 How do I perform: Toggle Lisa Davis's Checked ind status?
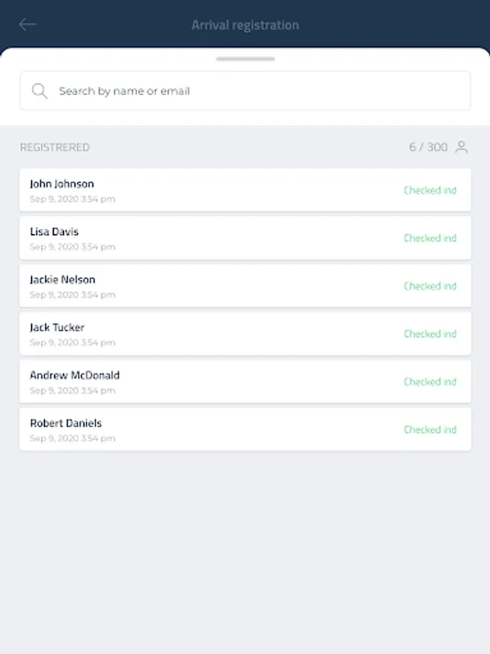click(x=430, y=238)
